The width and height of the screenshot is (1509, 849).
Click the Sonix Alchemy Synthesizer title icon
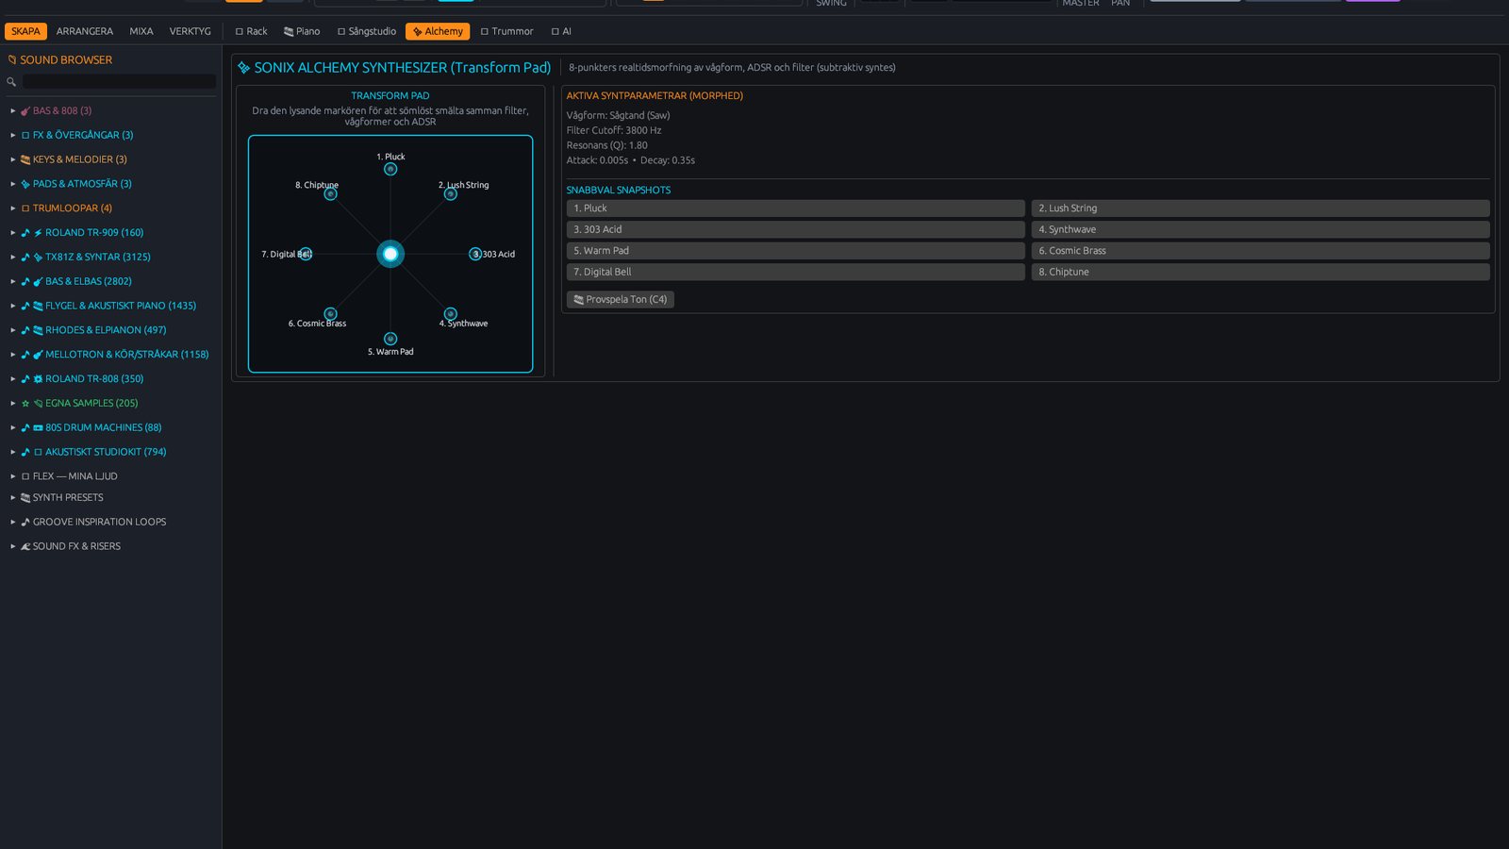243,68
